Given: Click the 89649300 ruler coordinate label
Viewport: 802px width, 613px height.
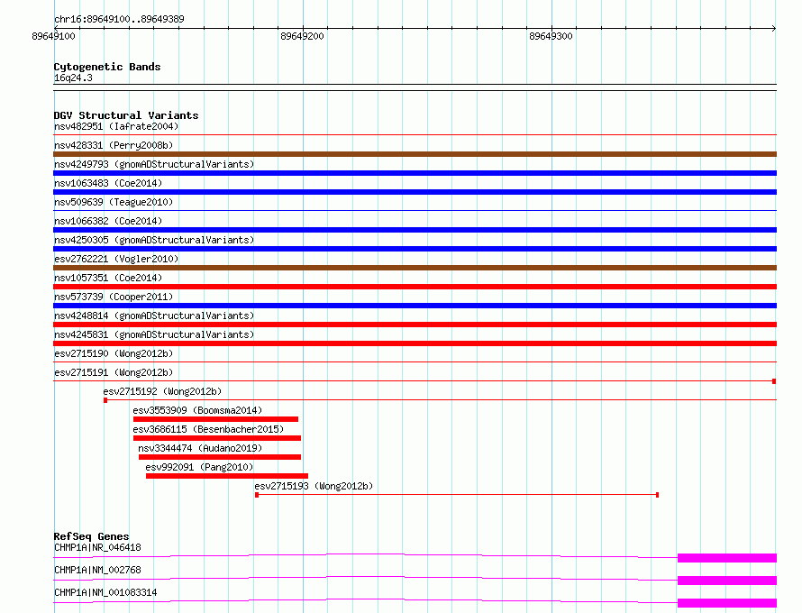Looking at the screenshot, I should coord(551,36).
